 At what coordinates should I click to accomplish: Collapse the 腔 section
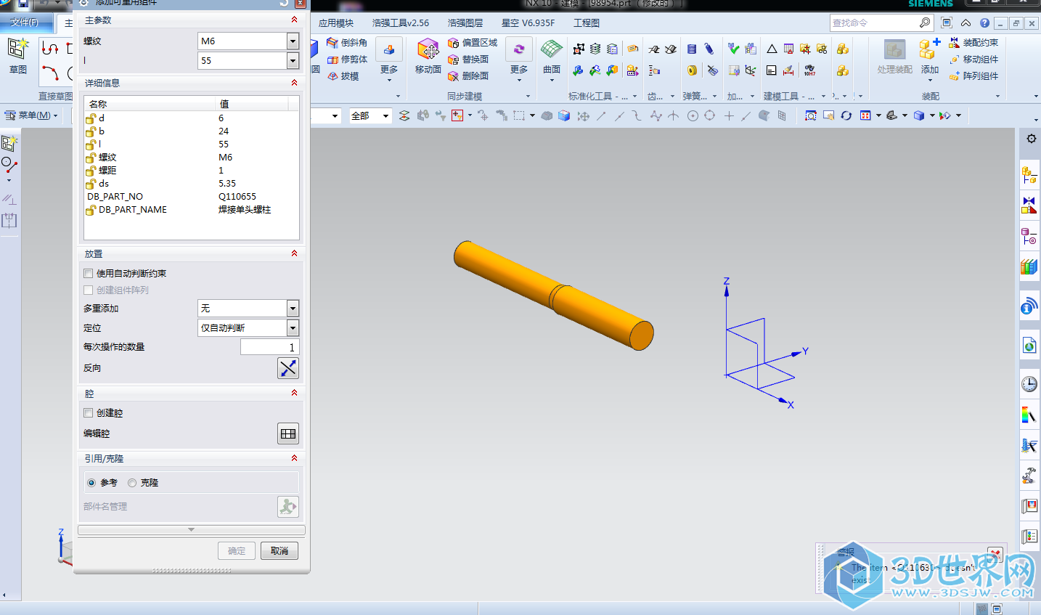tap(294, 393)
